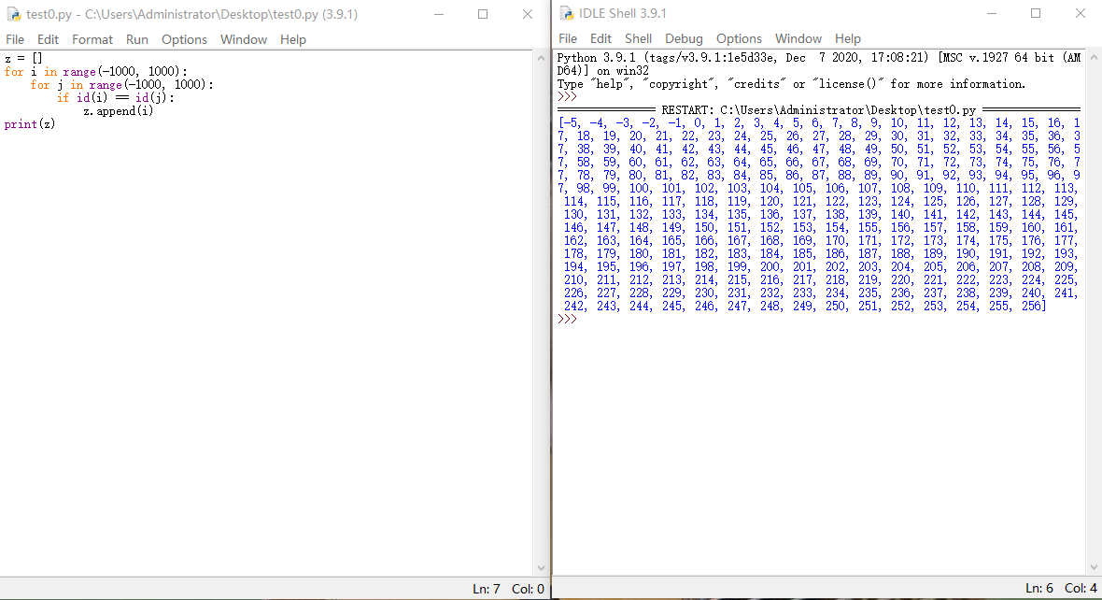This screenshot has height=600, width=1102.
Task: Open Help menu in IDLE Shell
Action: point(848,38)
